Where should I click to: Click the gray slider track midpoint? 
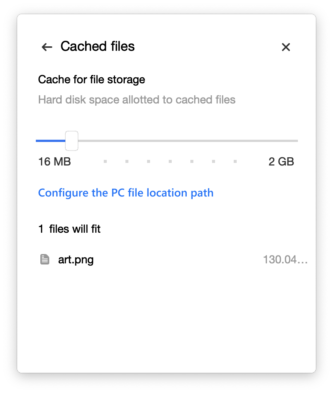click(x=188, y=141)
